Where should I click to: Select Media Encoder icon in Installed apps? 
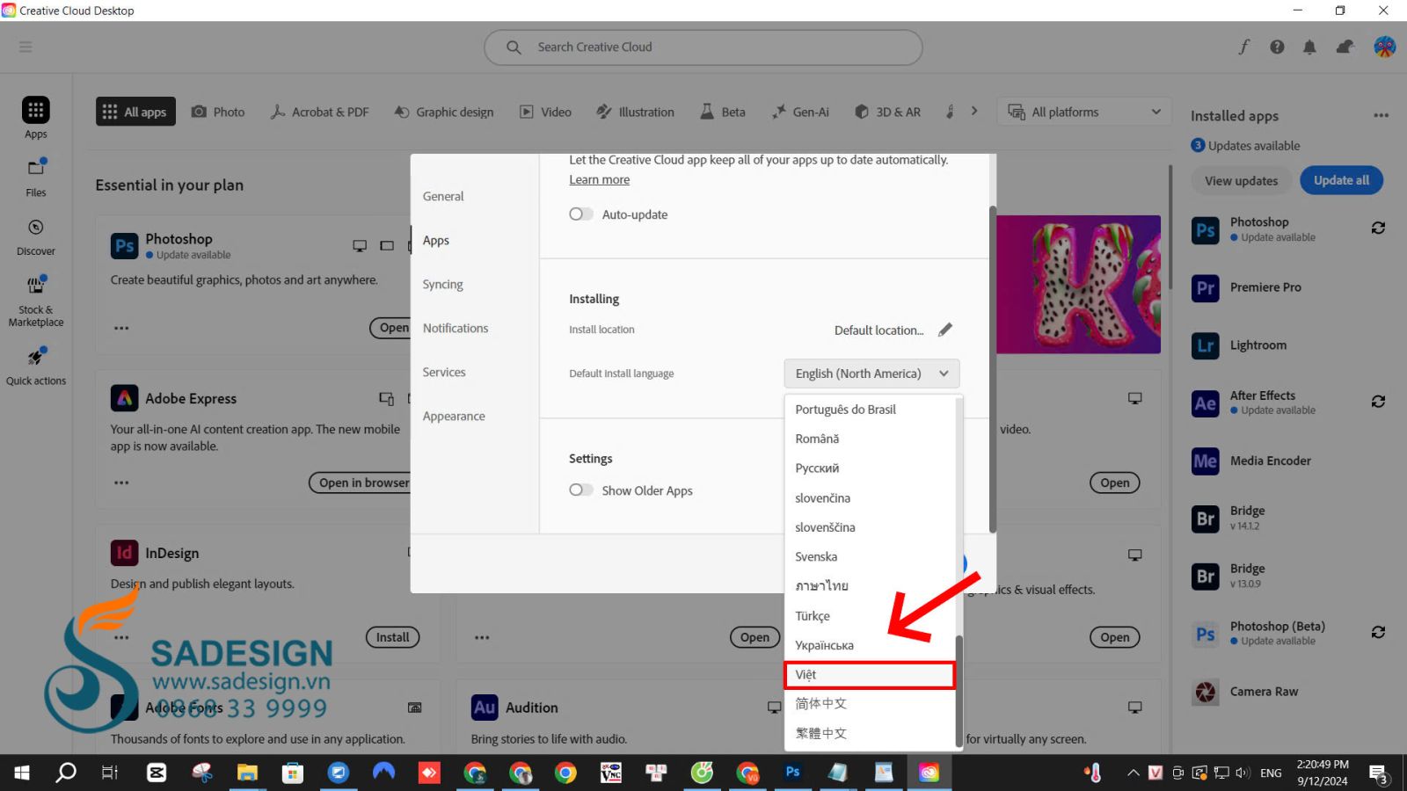(x=1206, y=461)
